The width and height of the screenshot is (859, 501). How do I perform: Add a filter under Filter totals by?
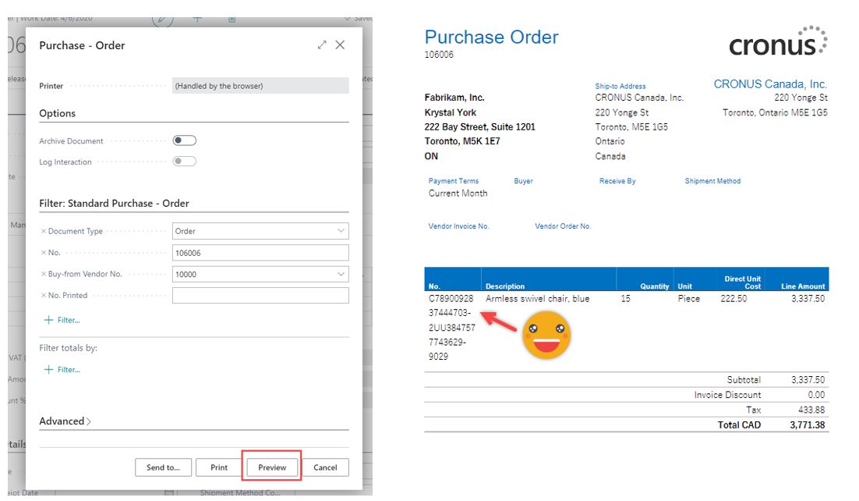(x=62, y=369)
